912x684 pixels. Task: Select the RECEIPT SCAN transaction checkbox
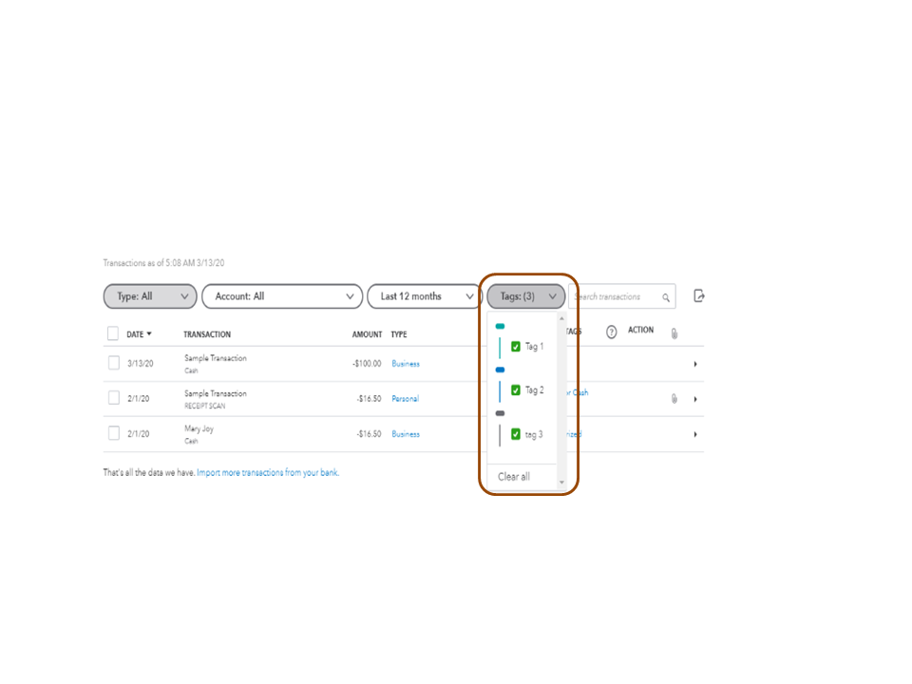pos(114,398)
